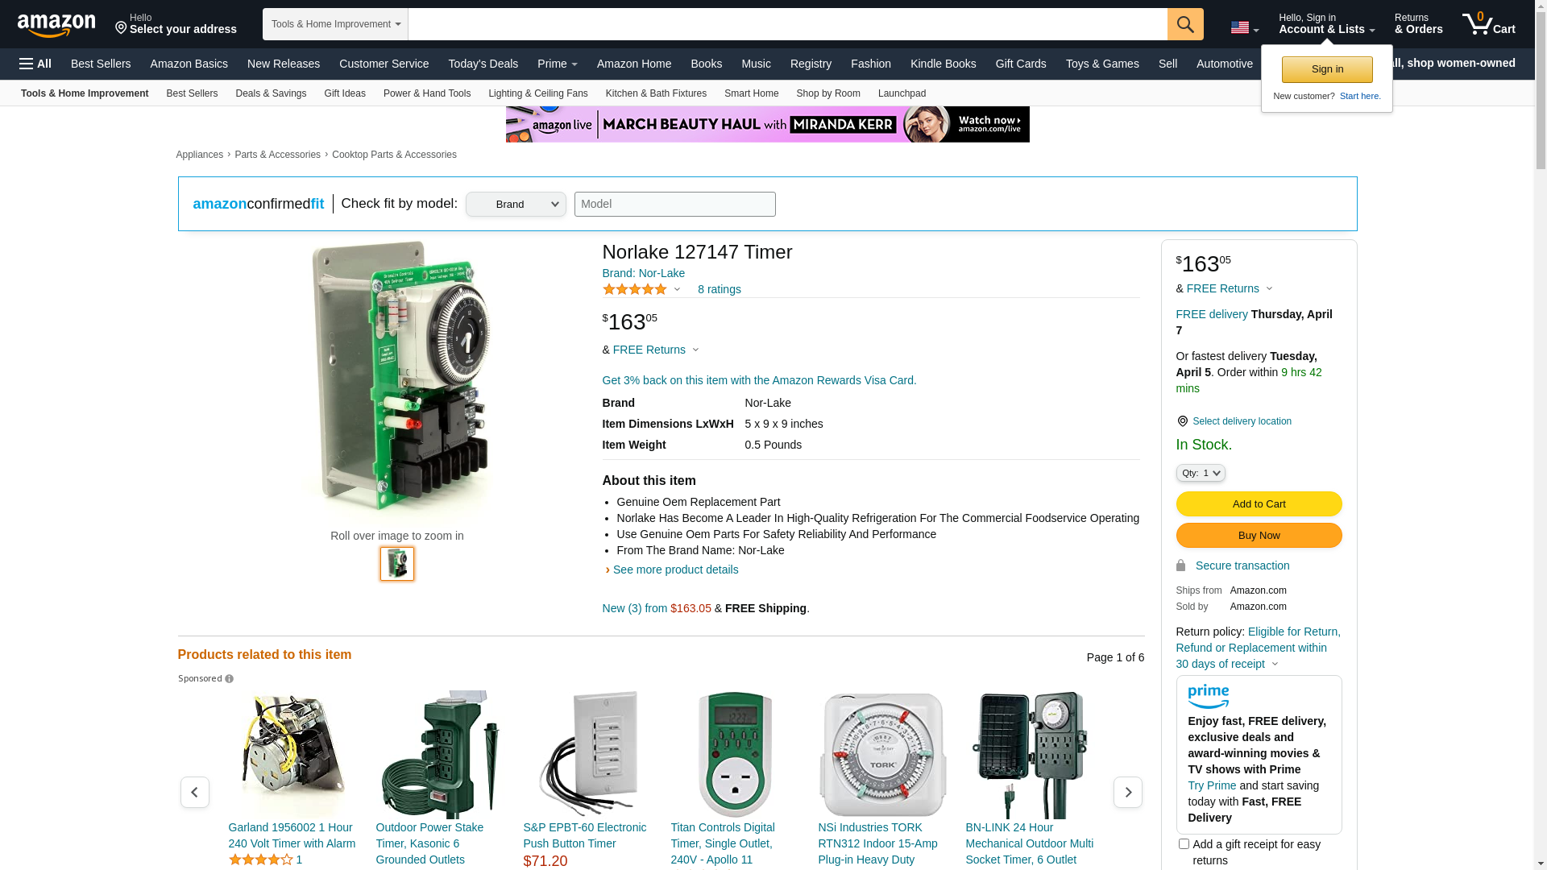Open the 8 ratings link
This screenshot has height=870, width=1547.
[719, 290]
